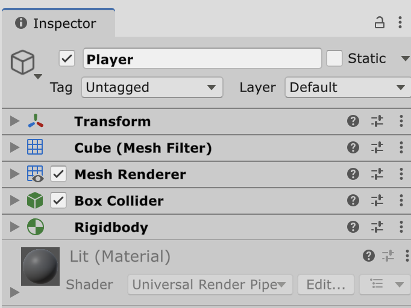This screenshot has height=308, width=411.
Task: Click the Player name input field
Action: [202, 59]
